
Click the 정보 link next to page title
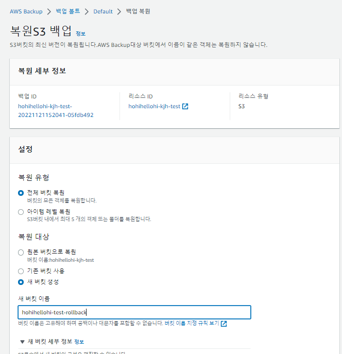point(80,34)
